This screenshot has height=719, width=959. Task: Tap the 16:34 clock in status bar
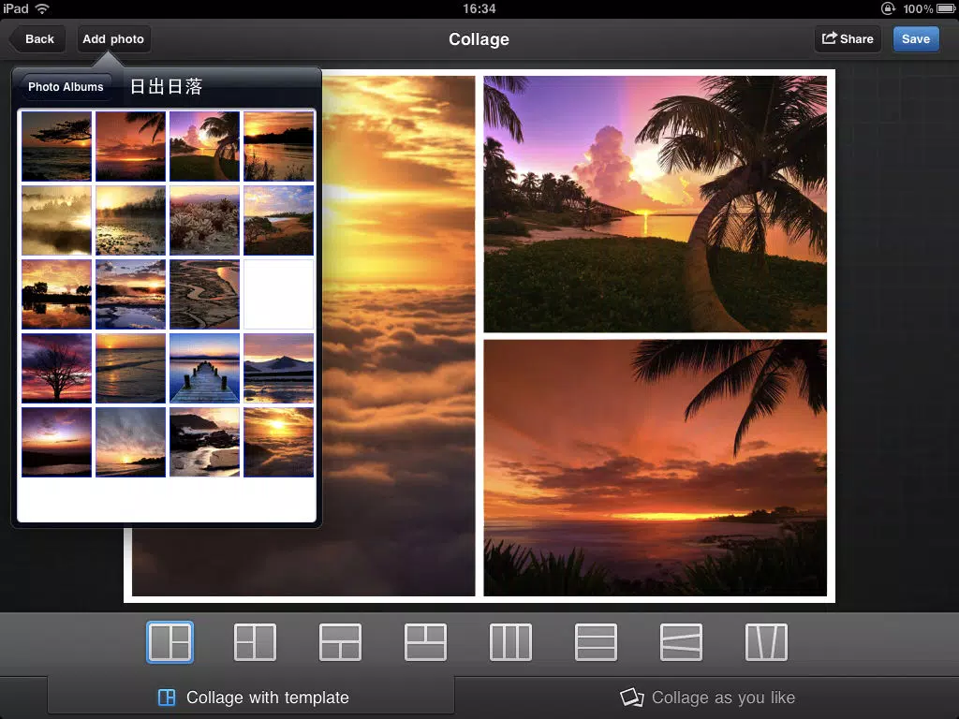[x=479, y=8]
